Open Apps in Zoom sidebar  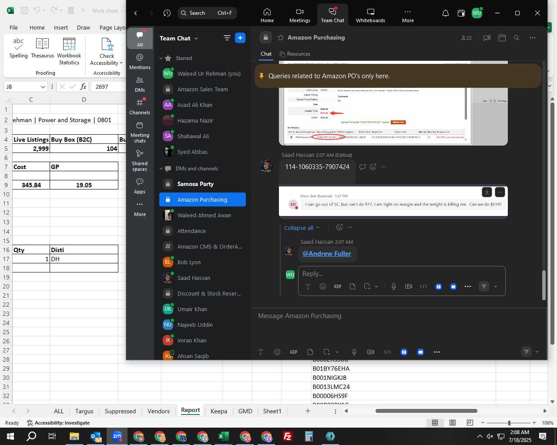click(x=140, y=186)
